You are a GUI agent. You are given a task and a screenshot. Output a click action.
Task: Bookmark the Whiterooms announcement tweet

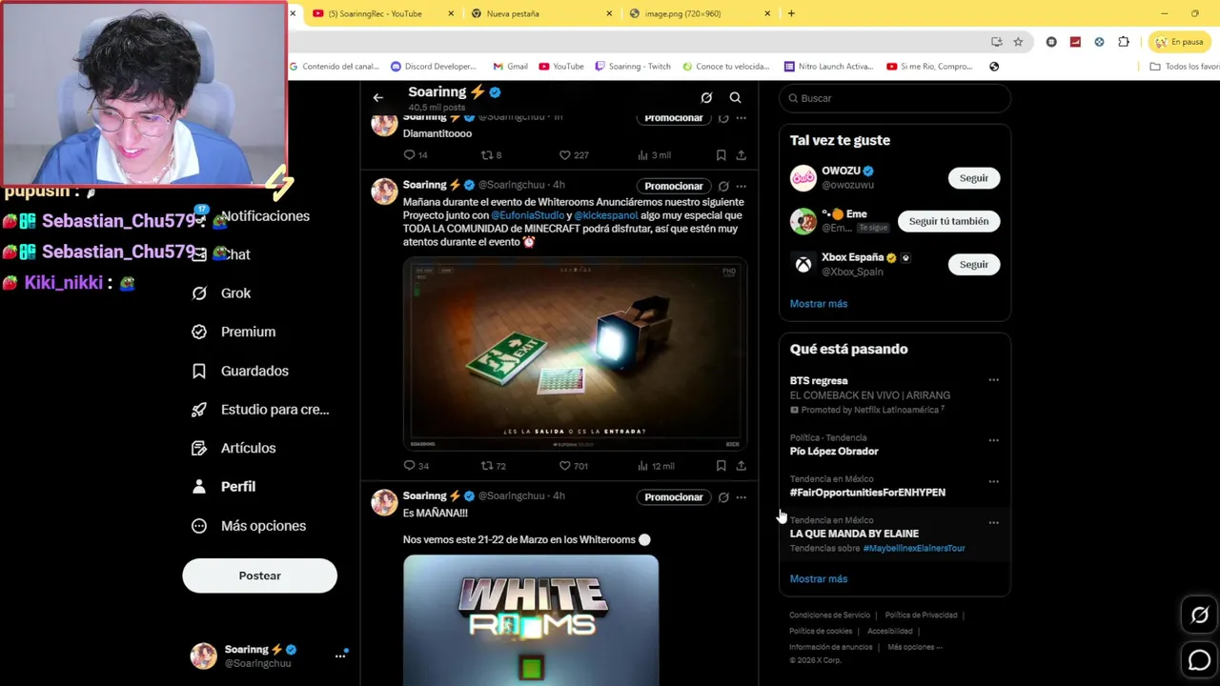(721, 466)
